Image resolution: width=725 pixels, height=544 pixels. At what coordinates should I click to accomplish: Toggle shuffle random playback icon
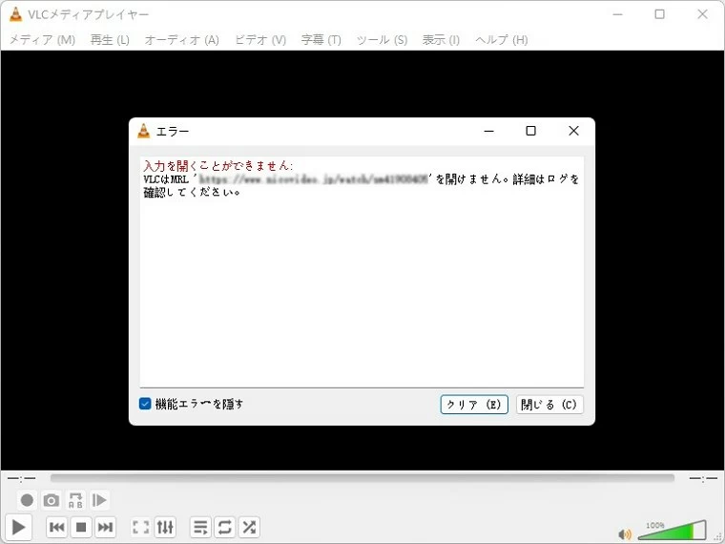tap(249, 527)
